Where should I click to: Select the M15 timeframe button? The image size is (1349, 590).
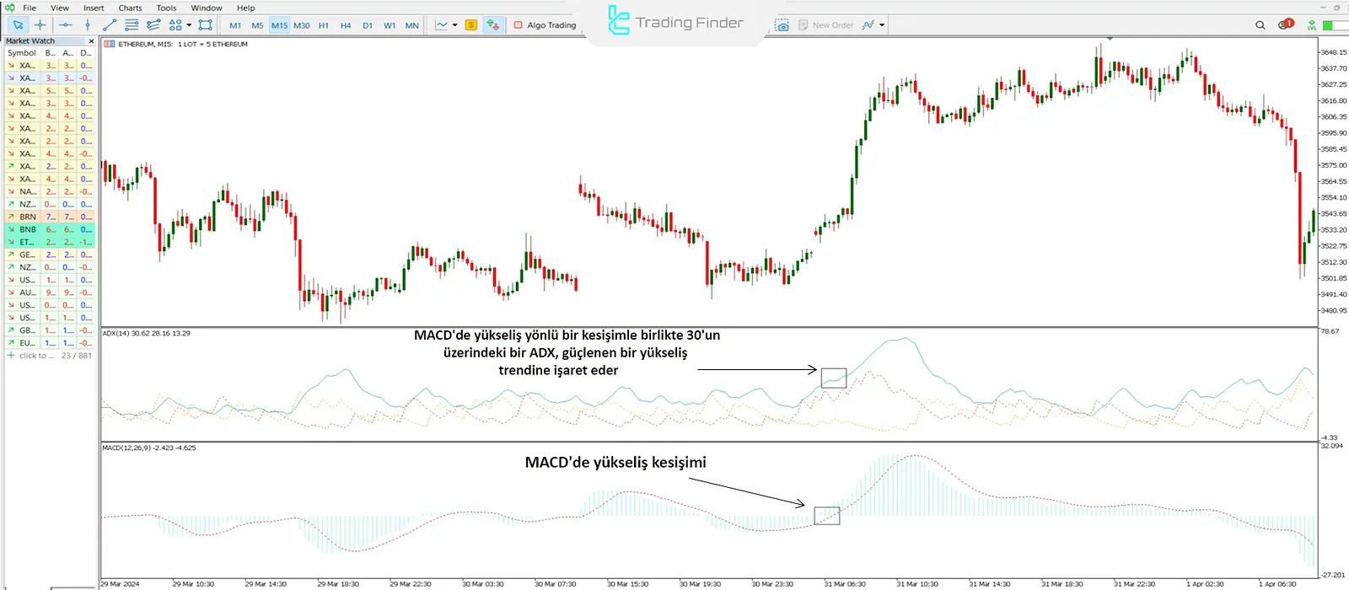[x=279, y=25]
